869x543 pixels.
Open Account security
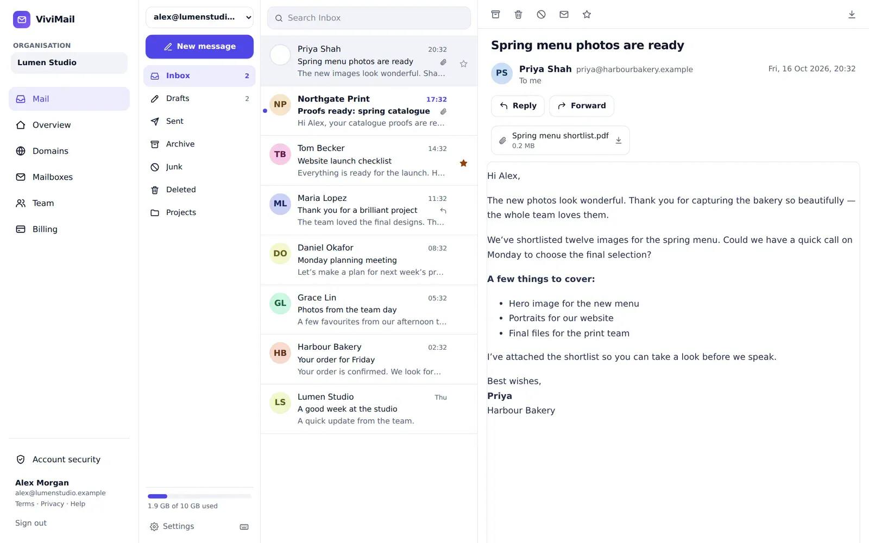point(69,459)
